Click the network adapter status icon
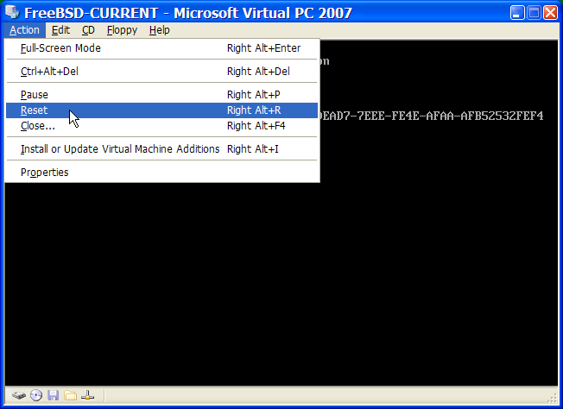Screen dimensions: 563x409 (87, 395)
